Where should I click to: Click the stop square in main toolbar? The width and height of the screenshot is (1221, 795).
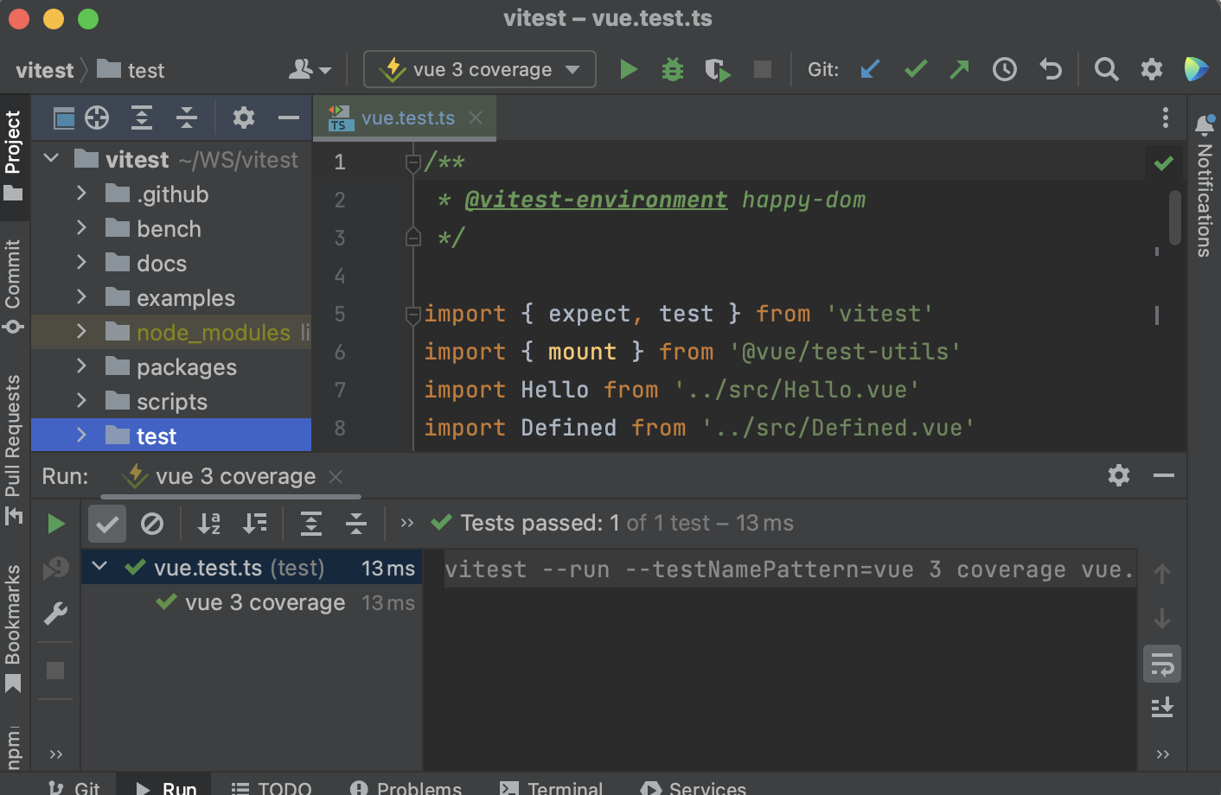tap(763, 69)
